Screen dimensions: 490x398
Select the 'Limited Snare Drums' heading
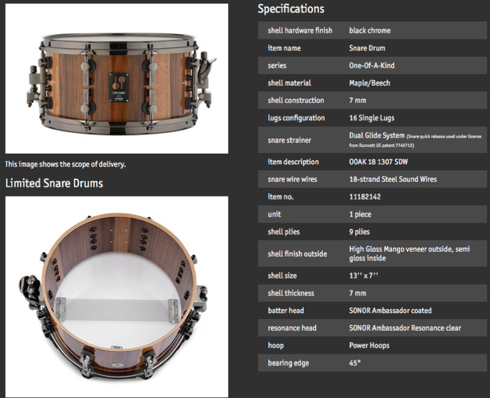(54, 183)
